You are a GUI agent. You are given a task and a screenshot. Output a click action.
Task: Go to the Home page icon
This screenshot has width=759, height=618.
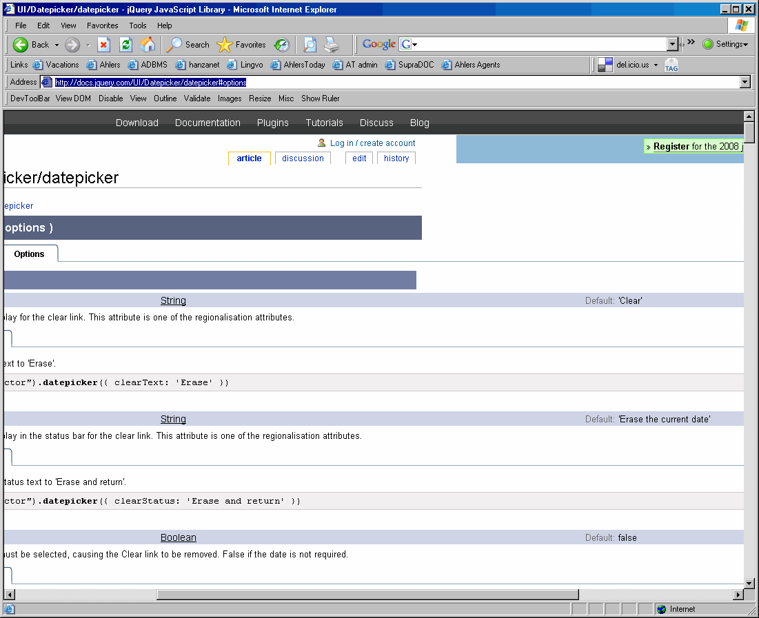(x=148, y=45)
